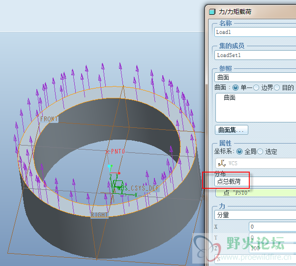Open the LoadSet1 set member dropdown
The width and height of the screenshot is (296, 266).
click(255, 55)
